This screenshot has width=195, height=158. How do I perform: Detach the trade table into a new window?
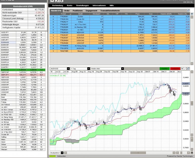tap(188, 11)
